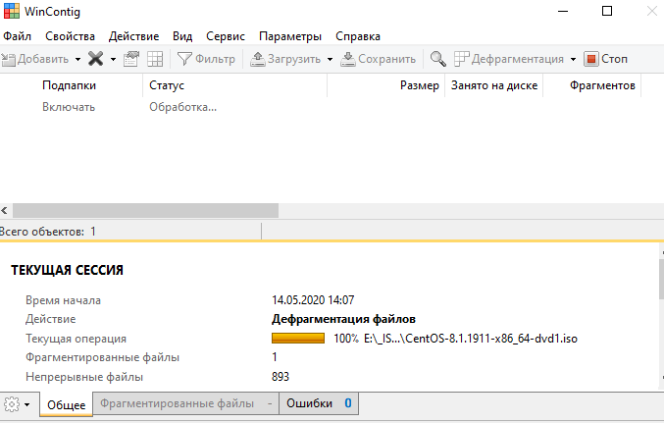Open the Дефрагментация dropdown arrow
664x423 pixels.
click(x=573, y=59)
